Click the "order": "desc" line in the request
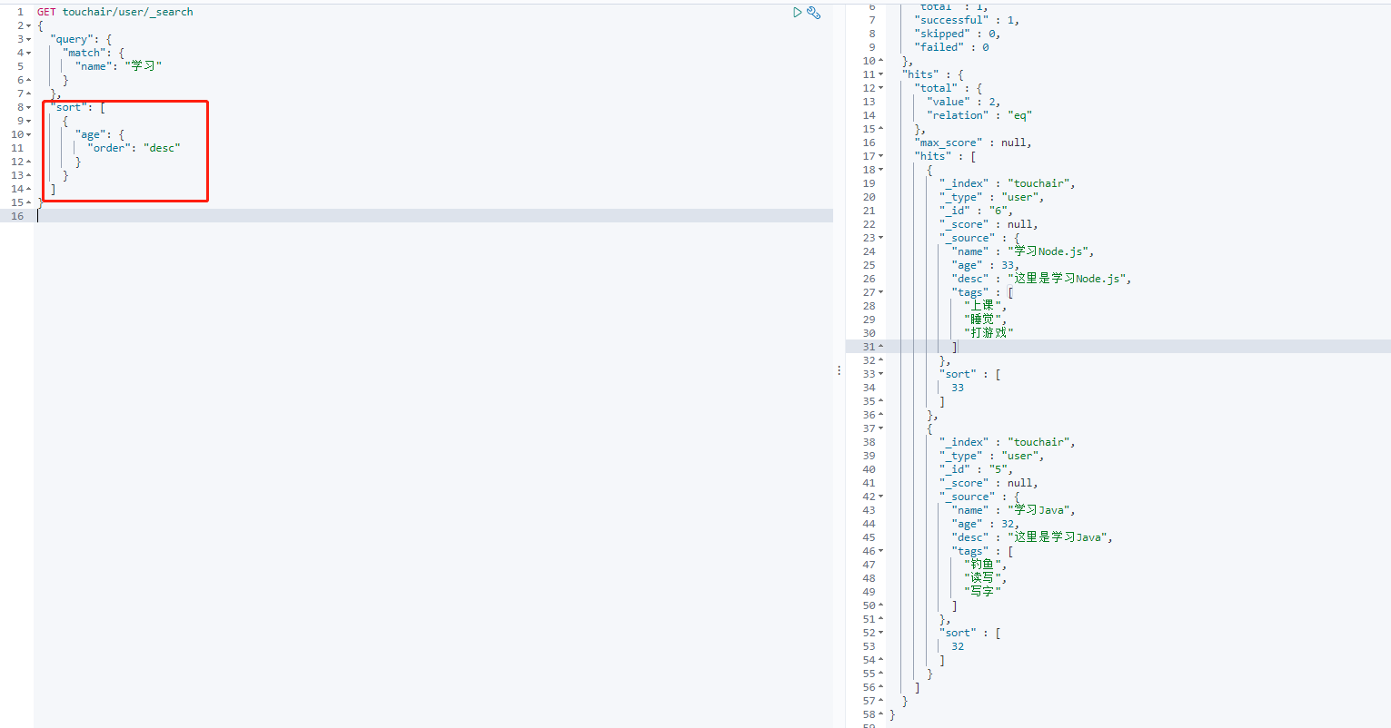The height and width of the screenshot is (728, 1391). coord(134,148)
